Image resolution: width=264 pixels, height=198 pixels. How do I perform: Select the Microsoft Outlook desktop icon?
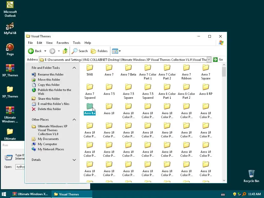coord(10,9)
